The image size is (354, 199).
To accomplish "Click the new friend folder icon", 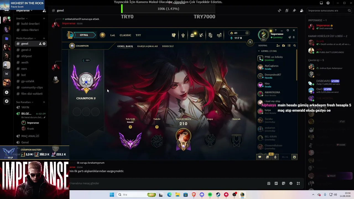I will (x=283, y=46).
